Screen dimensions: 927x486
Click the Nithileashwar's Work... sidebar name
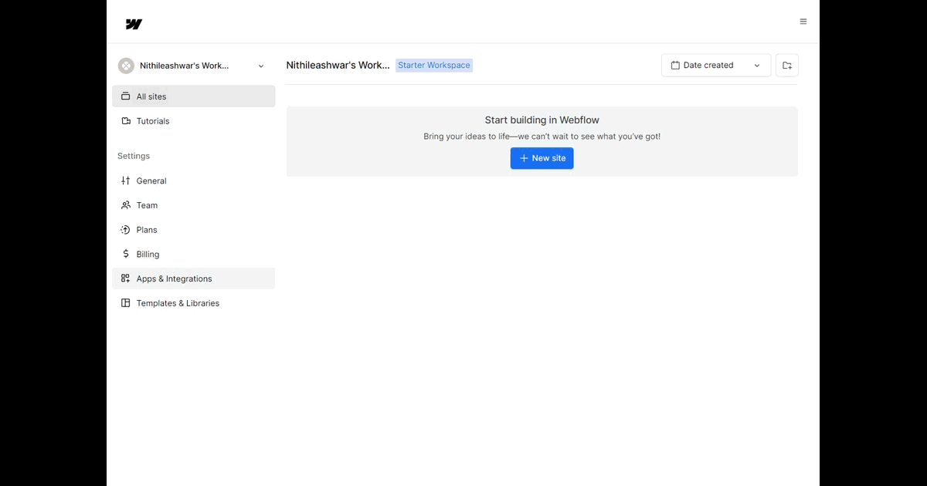click(x=184, y=66)
